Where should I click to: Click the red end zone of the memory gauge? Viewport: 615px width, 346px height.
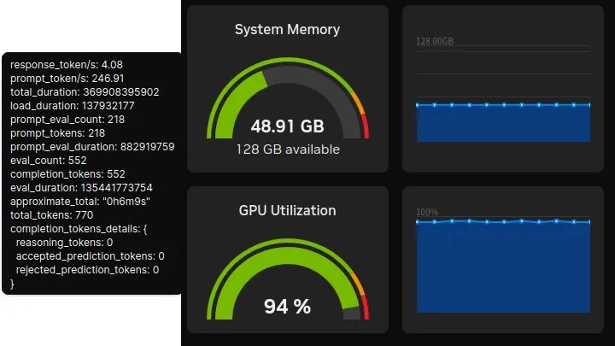tap(366, 131)
